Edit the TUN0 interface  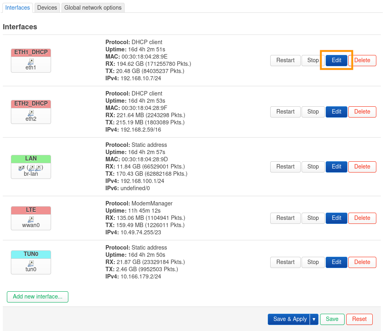point(337,262)
